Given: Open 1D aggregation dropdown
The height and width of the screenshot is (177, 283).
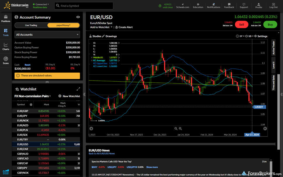Looking at the screenshot, I should pyautogui.click(x=249, y=36).
